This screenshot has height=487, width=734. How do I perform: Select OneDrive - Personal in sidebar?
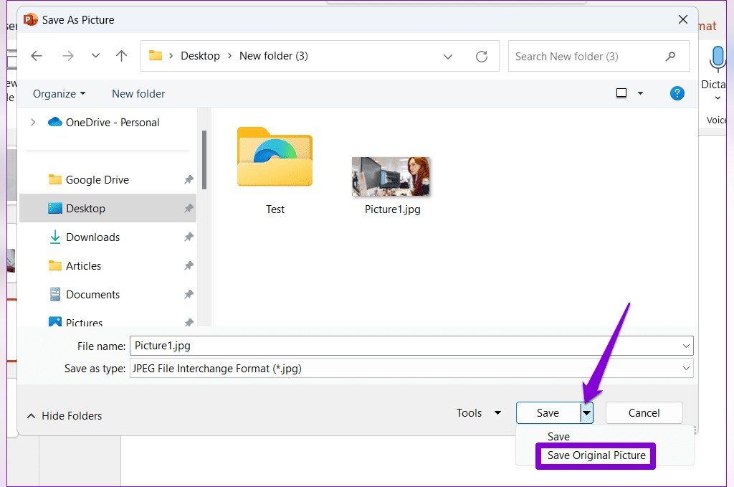104,122
